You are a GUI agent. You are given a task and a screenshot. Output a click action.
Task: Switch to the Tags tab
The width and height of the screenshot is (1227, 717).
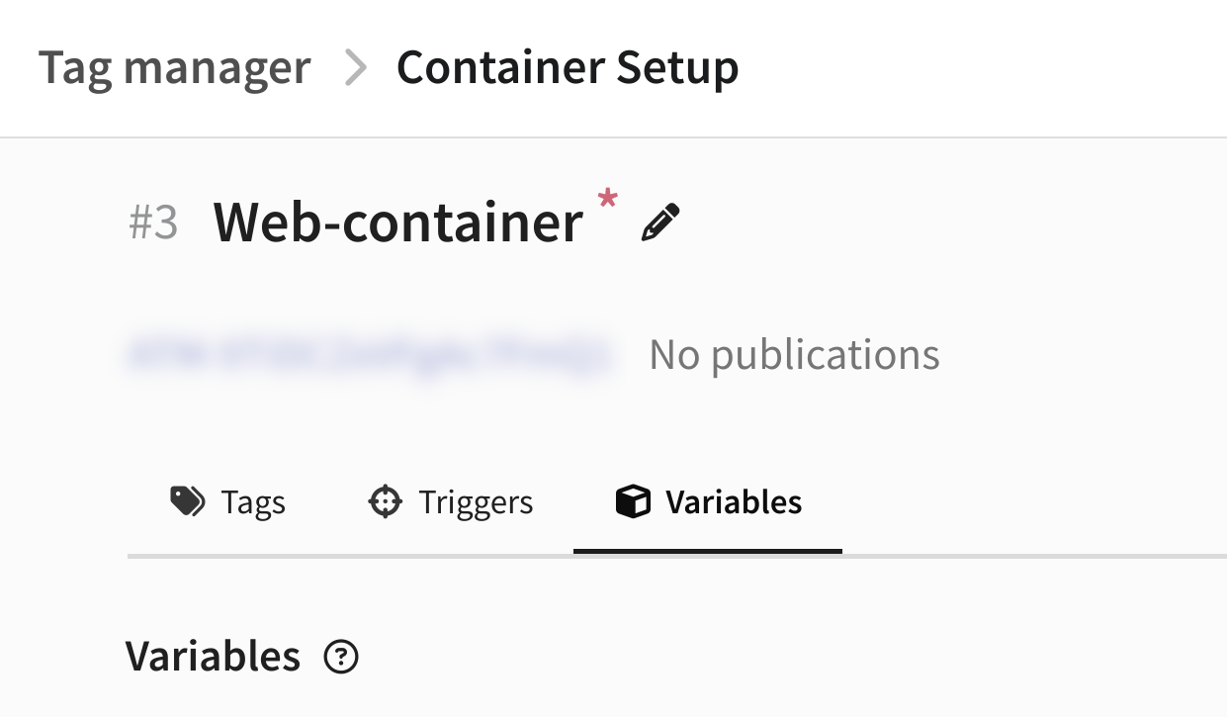coord(228,502)
